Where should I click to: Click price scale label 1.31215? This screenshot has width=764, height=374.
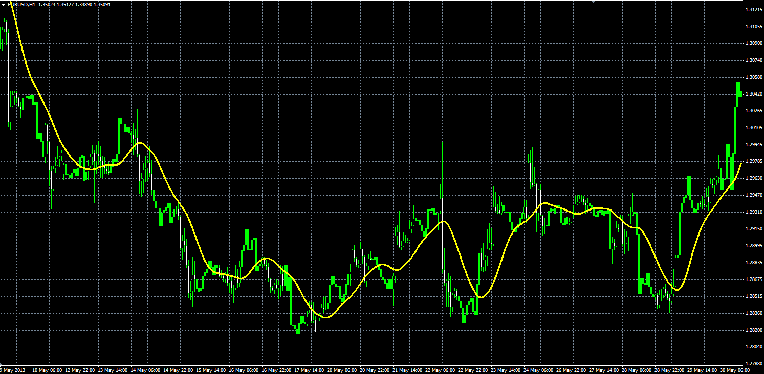(x=754, y=10)
